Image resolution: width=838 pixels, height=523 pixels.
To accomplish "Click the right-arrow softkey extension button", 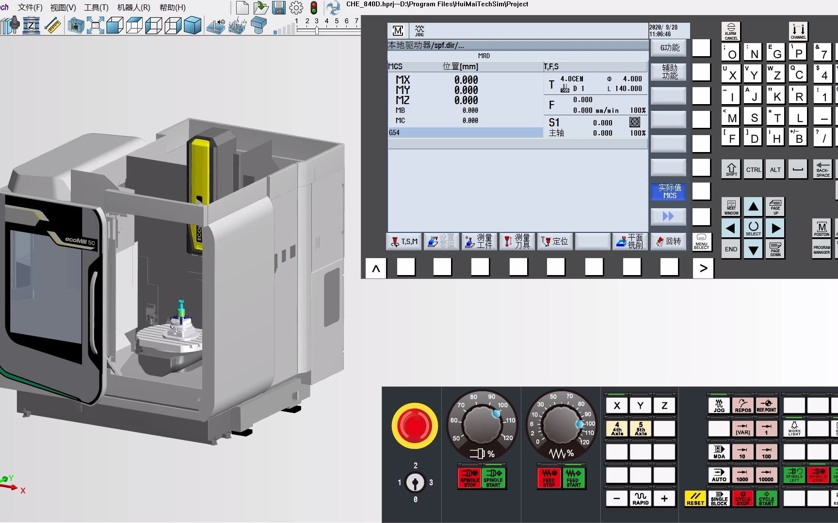I will (703, 268).
